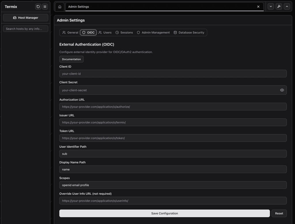Select the Sessions tab
Image resolution: width=295 pixels, height=224 pixels.
(124, 32)
